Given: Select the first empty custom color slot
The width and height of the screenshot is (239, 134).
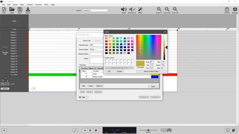Looking at the screenshot, I should coord(106,60).
